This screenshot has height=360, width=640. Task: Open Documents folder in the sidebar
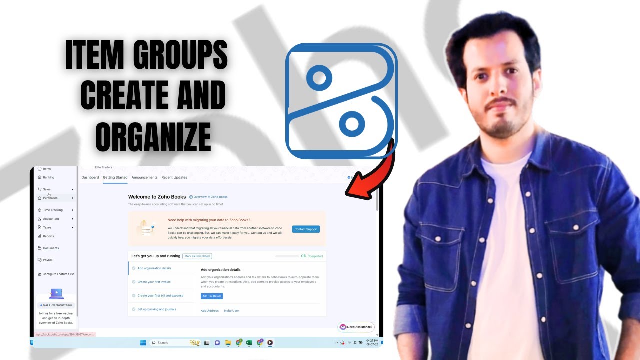(48, 248)
